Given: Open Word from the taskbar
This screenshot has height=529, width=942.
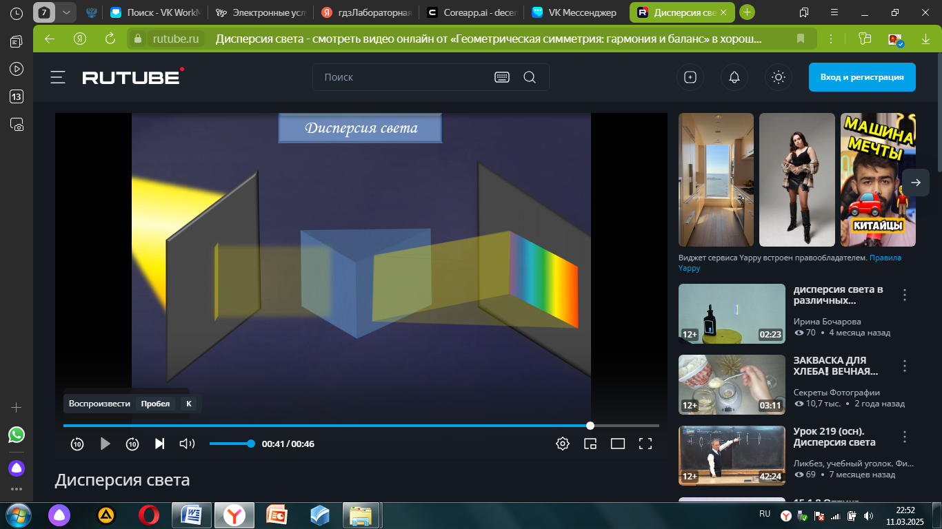Looking at the screenshot, I should tap(191, 515).
